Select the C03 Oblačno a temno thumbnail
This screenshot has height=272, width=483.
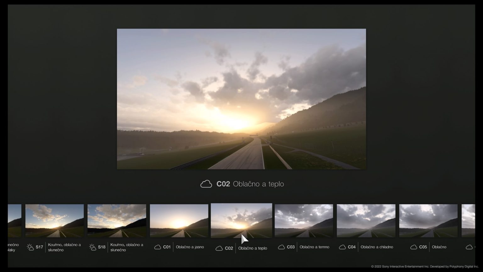point(304,221)
